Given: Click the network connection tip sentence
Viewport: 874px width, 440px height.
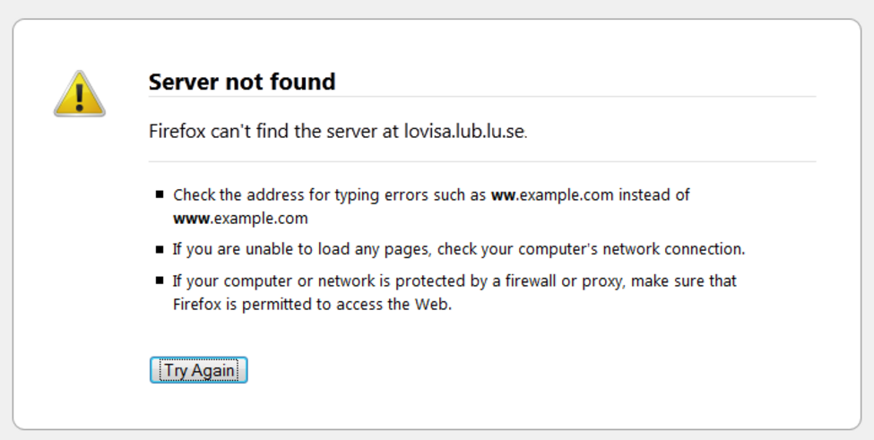Looking at the screenshot, I should pos(459,249).
